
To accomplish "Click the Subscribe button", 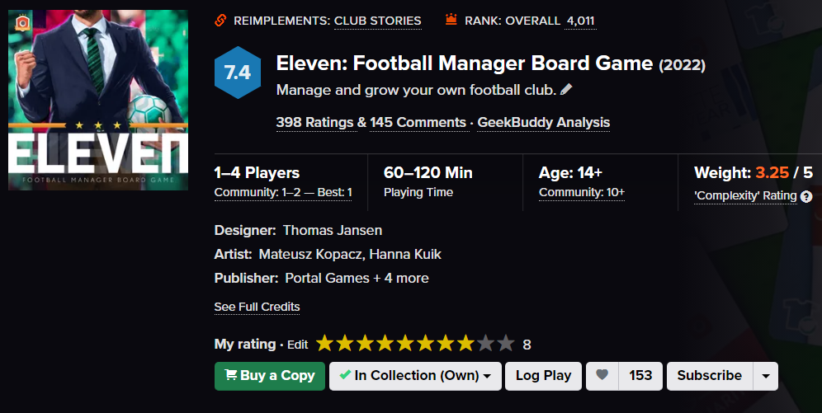I will 710,376.
